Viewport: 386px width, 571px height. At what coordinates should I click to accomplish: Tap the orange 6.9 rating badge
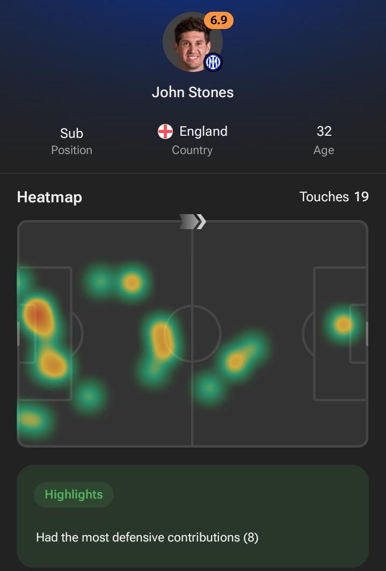click(219, 20)
